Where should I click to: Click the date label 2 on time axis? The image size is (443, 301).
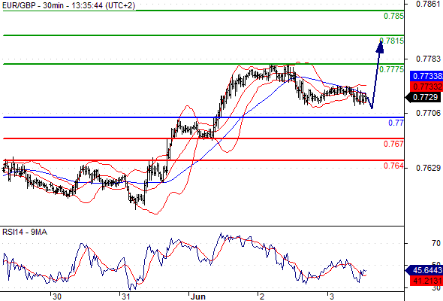(x=262, y=296)
